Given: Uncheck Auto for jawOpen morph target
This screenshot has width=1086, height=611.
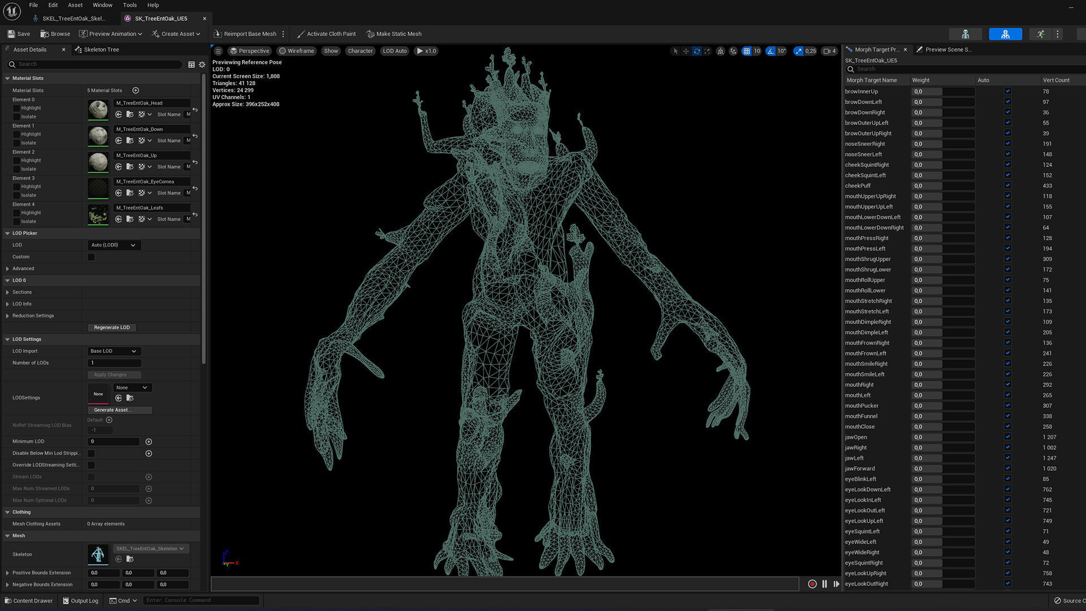Looking at the screenshot, I should pyautogui.click(x=1007, y=437).
